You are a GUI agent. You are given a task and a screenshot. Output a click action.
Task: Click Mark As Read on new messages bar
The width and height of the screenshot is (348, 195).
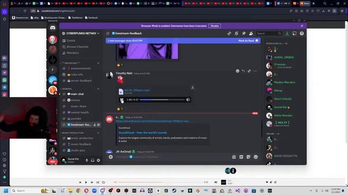pos(248,41)
